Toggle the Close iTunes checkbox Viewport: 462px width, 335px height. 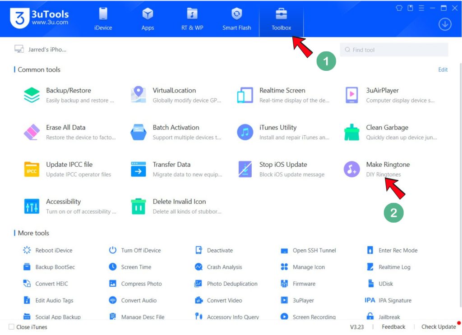tap(11, 327)
